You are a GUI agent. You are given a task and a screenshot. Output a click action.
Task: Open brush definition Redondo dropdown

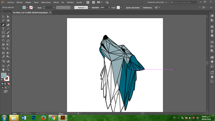[89, 7]
